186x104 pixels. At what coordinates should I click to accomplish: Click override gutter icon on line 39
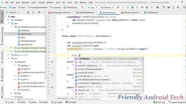pos(52,75)
